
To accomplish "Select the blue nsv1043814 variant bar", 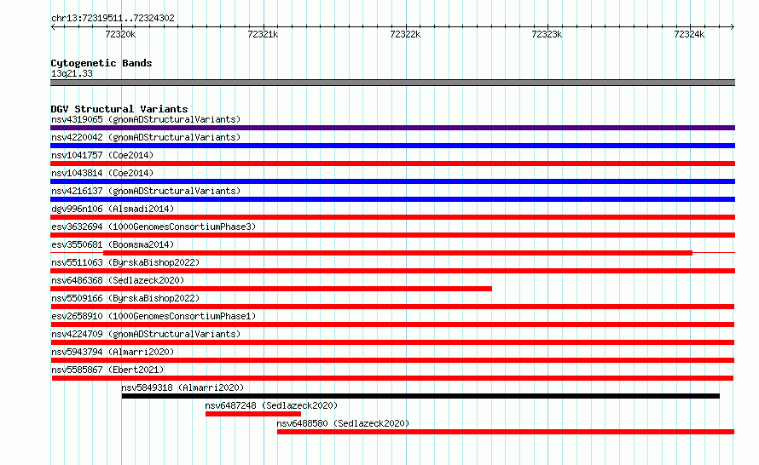I will (x=392, y=181).
